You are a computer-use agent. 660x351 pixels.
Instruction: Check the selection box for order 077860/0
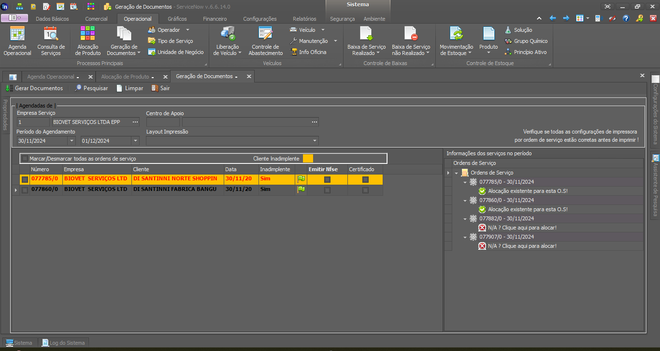click(x=25, y=190)
